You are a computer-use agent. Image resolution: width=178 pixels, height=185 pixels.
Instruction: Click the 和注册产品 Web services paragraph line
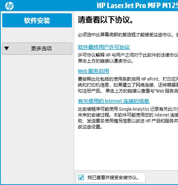click(x=128, y=91)
